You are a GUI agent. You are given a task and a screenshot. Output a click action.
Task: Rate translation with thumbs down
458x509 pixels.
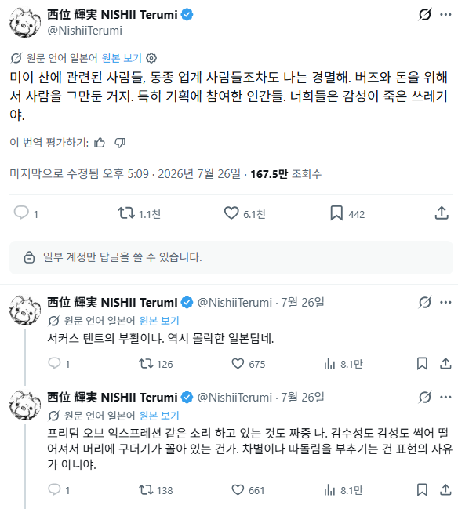point(120,143)
